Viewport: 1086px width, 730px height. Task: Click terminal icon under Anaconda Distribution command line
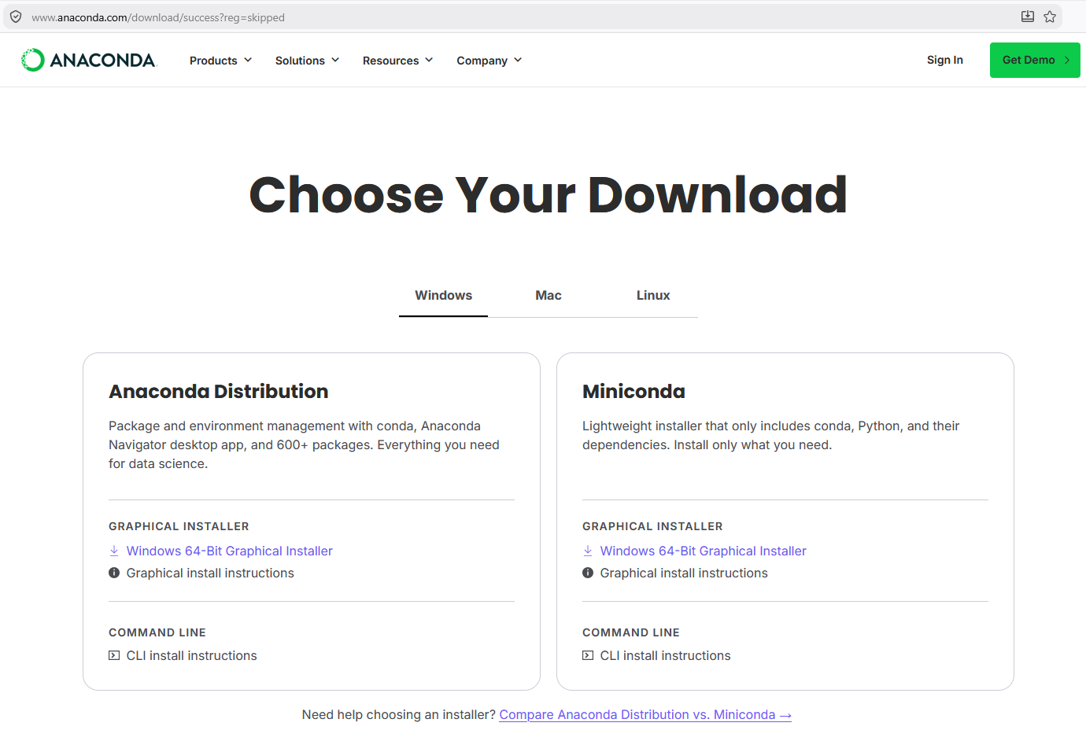click(114, 655)
